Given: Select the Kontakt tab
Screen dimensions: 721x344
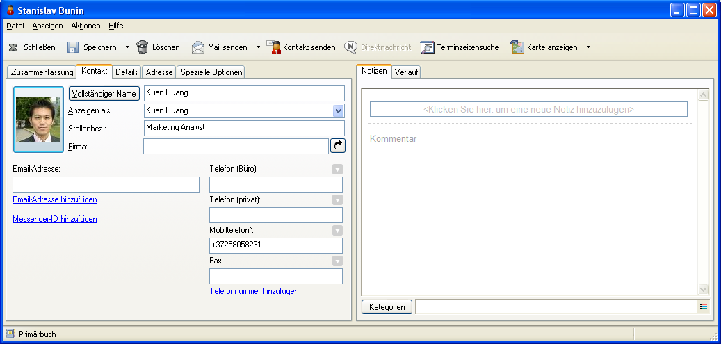Looking at the screenshot, I should 95,72.
